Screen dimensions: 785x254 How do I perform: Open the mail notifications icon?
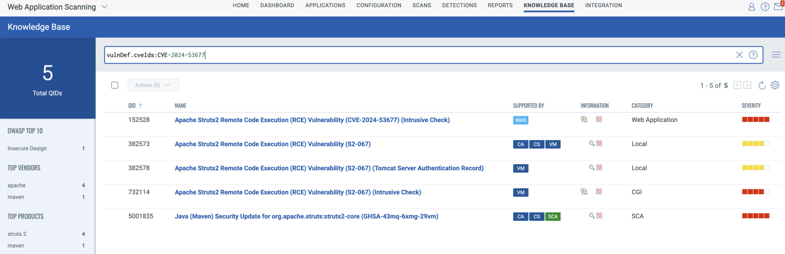(778, 6)
